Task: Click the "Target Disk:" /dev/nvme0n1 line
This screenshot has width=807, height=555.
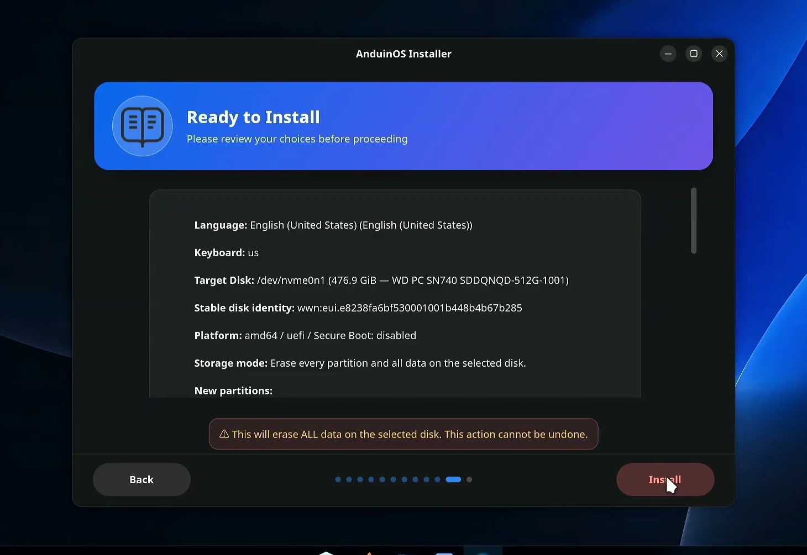Action: click(381, 281)
